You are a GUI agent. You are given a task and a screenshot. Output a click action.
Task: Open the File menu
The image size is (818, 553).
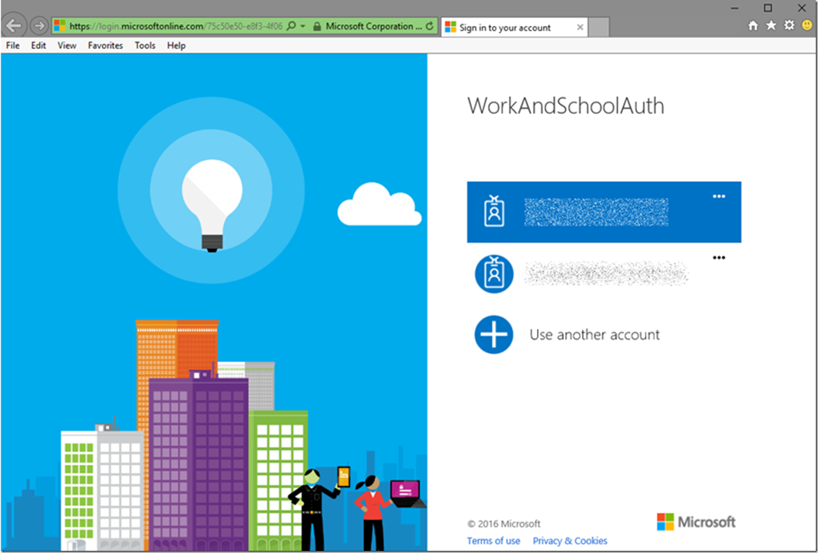pyautogui.click(x=13, y=45)
